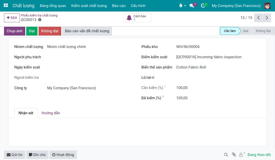Toggle Đang theo dõi following status

pyautogui.click(x=259, y=154)
